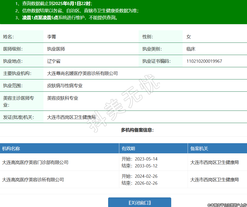
Task: Click the 执业医师 physician level value
Action: (56, 49)
